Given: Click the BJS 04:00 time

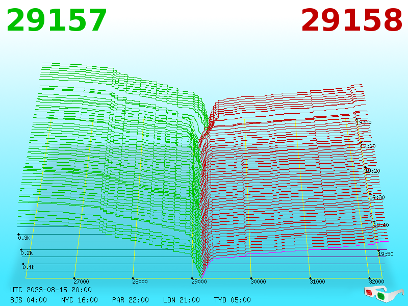Looking at the screenshot, I should coord(29,300).
